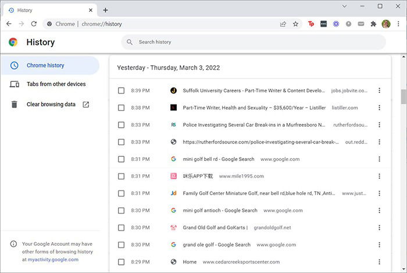This screenshot has height=273, width=407.
Task: Click the profile avatar icon
Action: pos(386,24)
